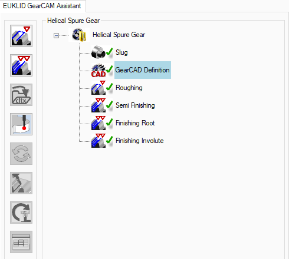The width and height of the screenshot is (289, 259).
Task: Click the Helical Spure Gear folder icon
Action: (x=79, y=35)
